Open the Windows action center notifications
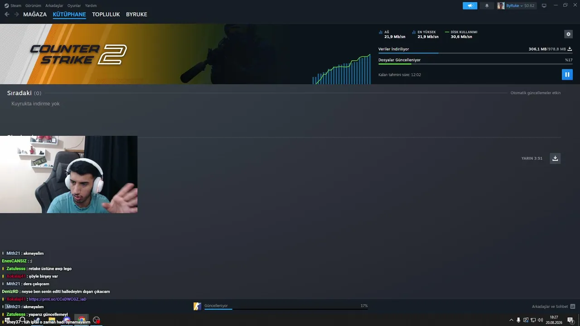The image size is (580, 326). point(570,321)
